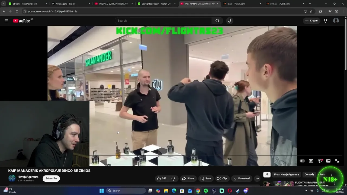Open the HavajuAgentura channel avatar
The width and height of the screenshot is (347, 195).
(x=12, y=178)
